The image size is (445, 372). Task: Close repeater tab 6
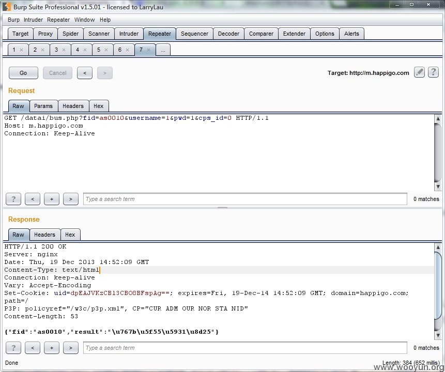(x=128, y=50)
